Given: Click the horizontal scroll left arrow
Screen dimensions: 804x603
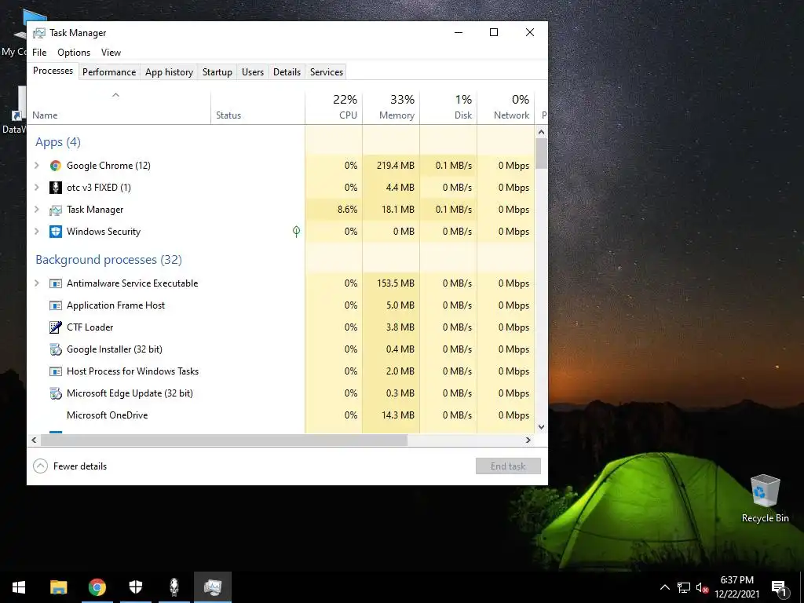Looking at the screenshot, I should 34,440.
